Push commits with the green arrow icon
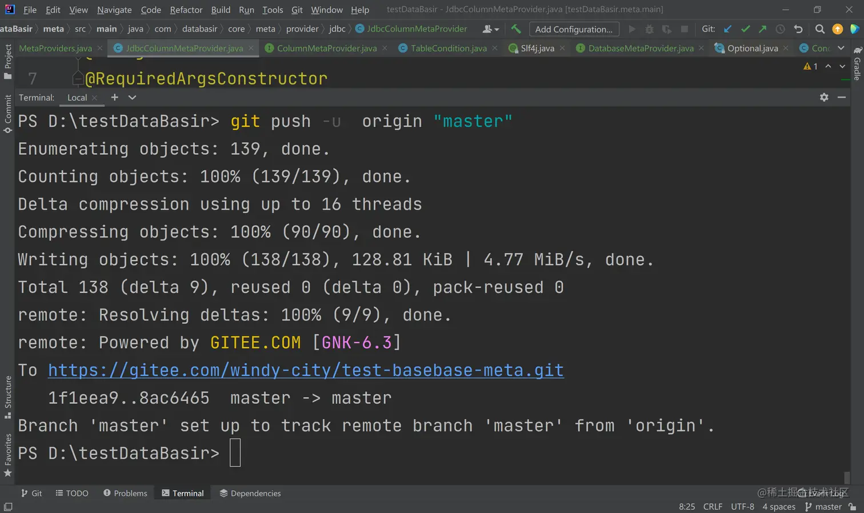The height and width of the screenshot is (513, 864). click(x=763, y=29)
